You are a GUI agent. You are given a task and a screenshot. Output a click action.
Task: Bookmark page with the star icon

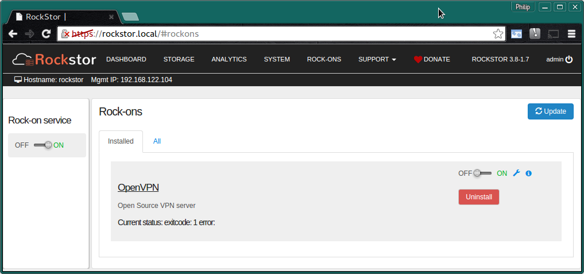(x=498, y=34)
